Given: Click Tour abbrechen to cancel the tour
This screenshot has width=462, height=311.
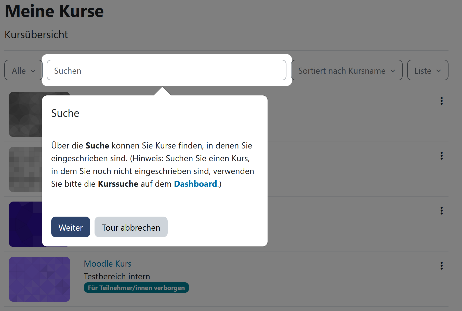Looking at the screenshot, I should click(x=131, y=227).
